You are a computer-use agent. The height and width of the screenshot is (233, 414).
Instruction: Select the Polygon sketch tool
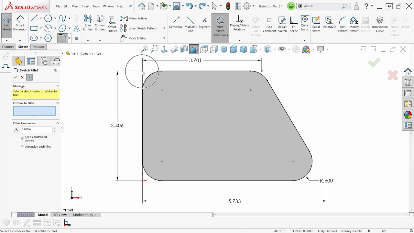[x=48, y=38]
